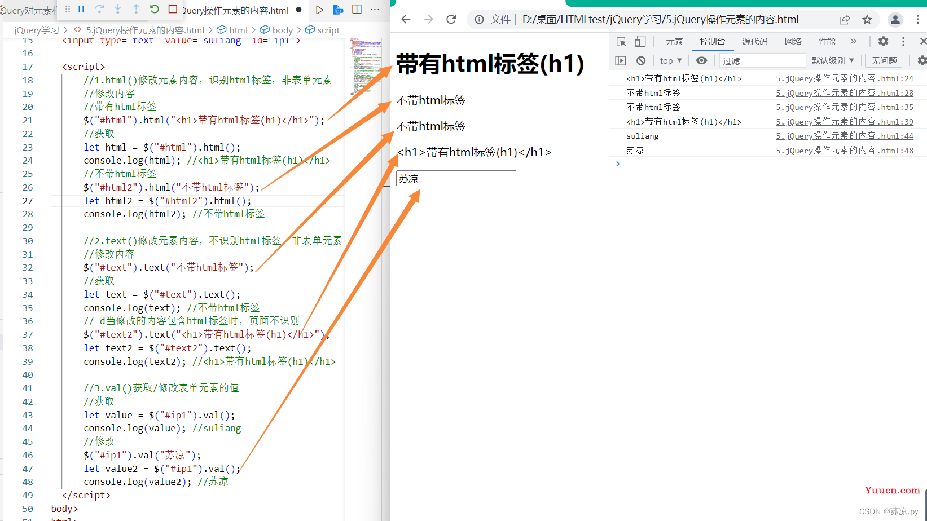Switch to the 网络 tab
This screenshot has height=521, width=927.
[x=793, y=41]
